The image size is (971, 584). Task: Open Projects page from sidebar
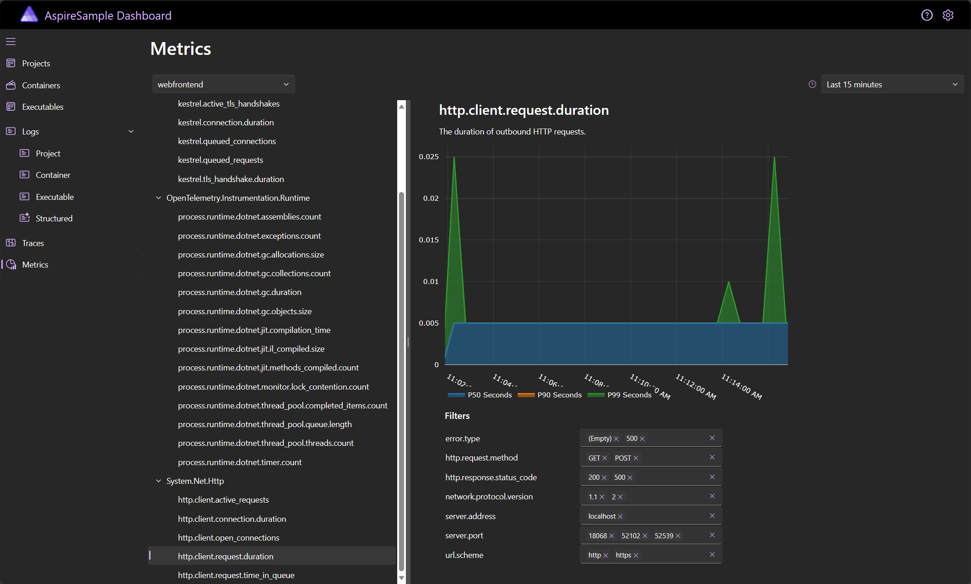point(36,63)
